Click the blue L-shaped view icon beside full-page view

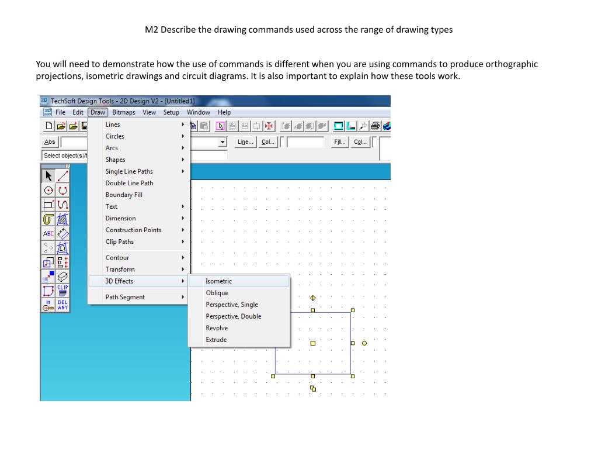(x=351, y=126)
